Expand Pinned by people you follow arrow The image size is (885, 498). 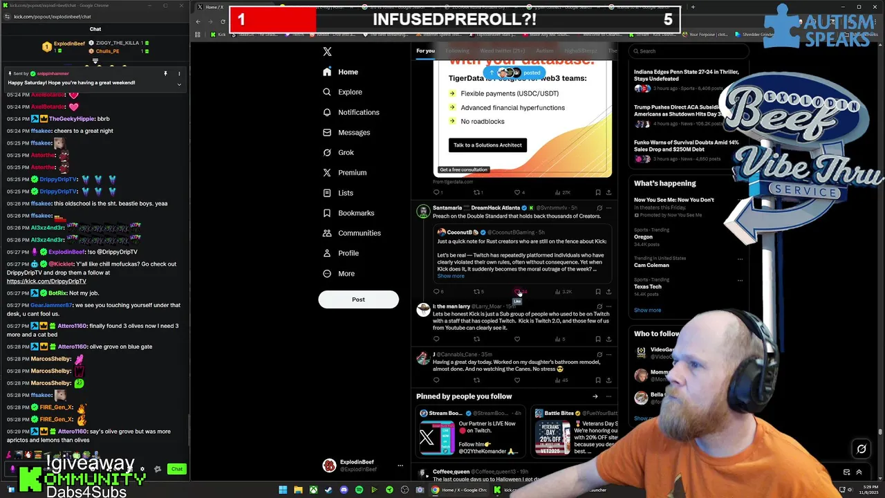click(595, 396)
